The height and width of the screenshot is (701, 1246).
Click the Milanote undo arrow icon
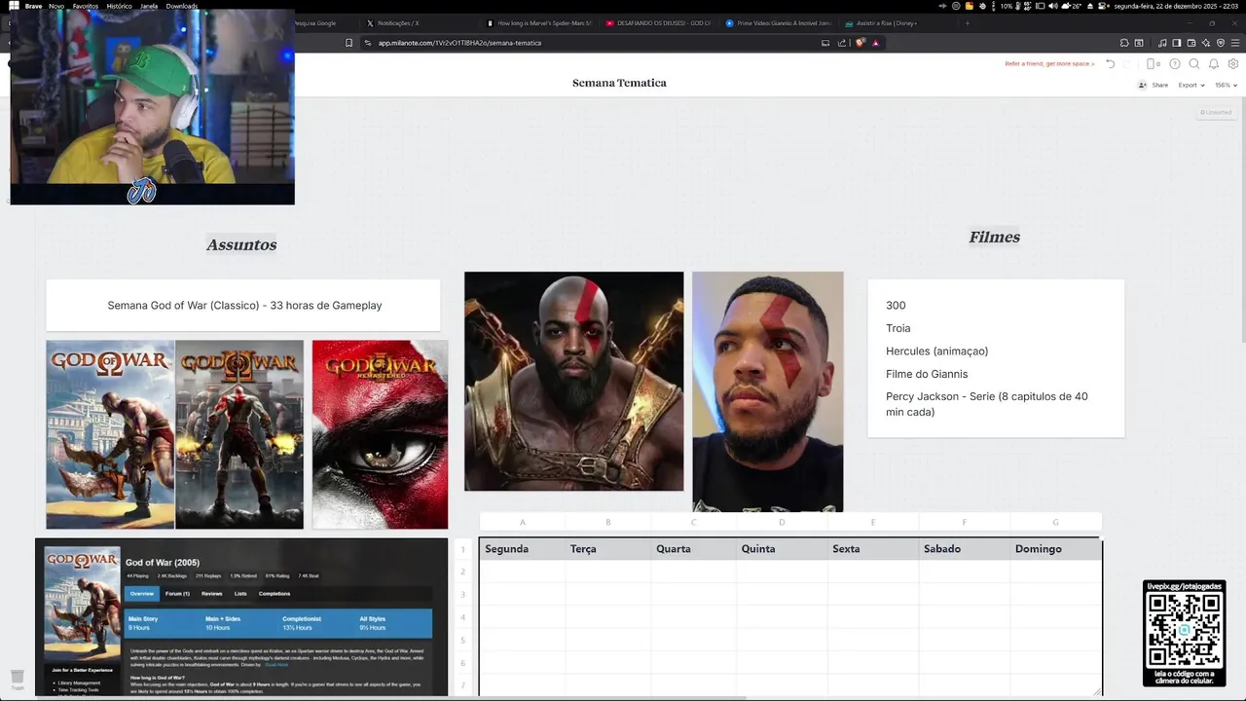click(x=1110, y=64)
